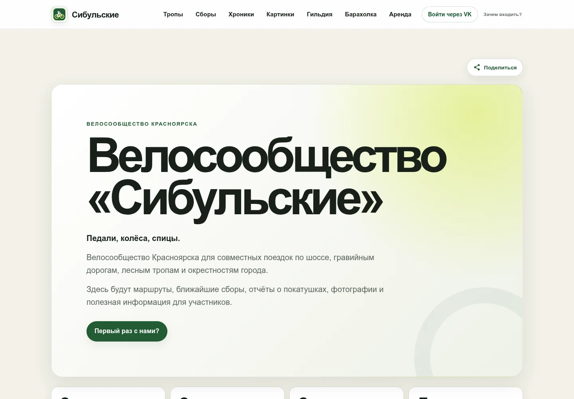Open the Зачем входить? link
The width and height of the screenshot is (574, 399).
pos(503,14)
